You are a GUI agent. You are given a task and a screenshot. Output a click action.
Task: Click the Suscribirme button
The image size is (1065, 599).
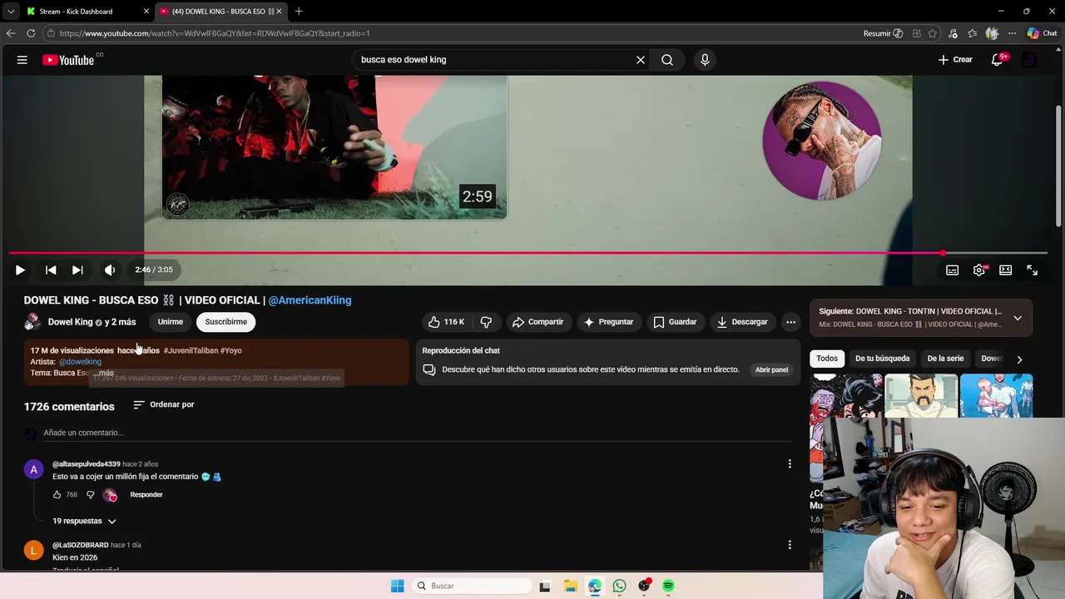pos(226,322)
